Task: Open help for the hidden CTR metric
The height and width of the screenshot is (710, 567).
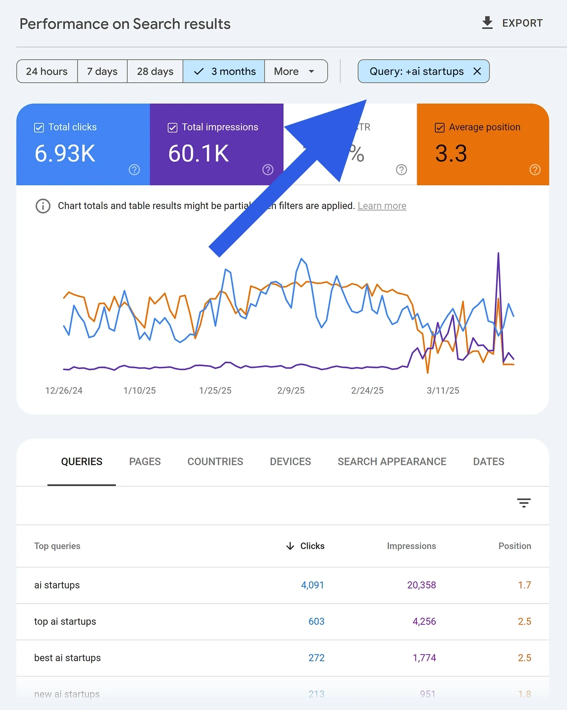Action: [x=401, y=170]
